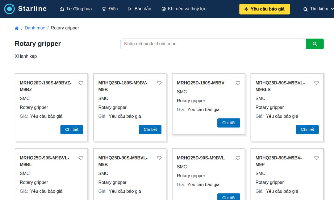Viewport: 334px width, 200px height.
Task: Open the Bán dẫn menu
Action: [140, 9]
